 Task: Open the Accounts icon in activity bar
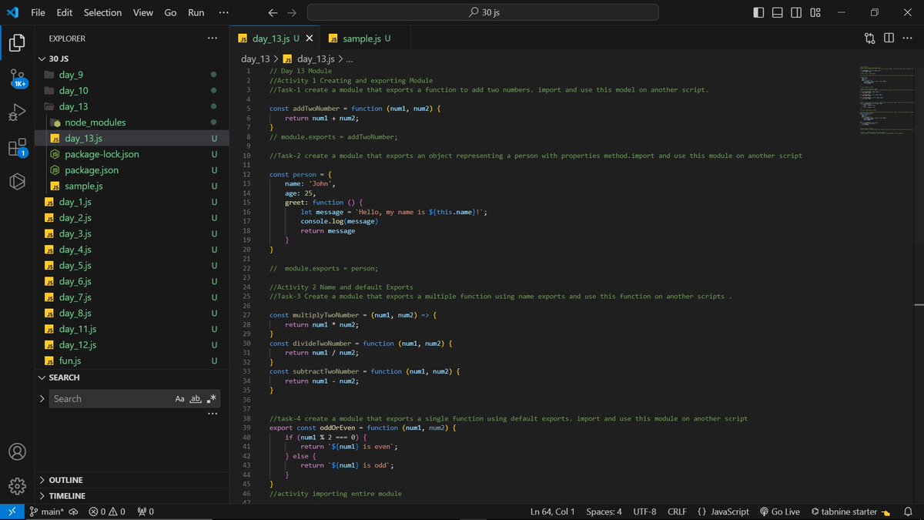pos(16,452)
